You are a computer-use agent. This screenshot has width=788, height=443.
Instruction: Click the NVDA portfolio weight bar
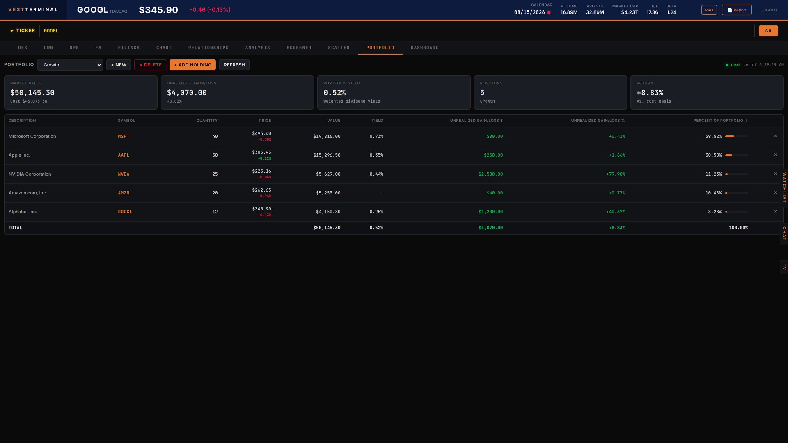[x=737, y=174]
